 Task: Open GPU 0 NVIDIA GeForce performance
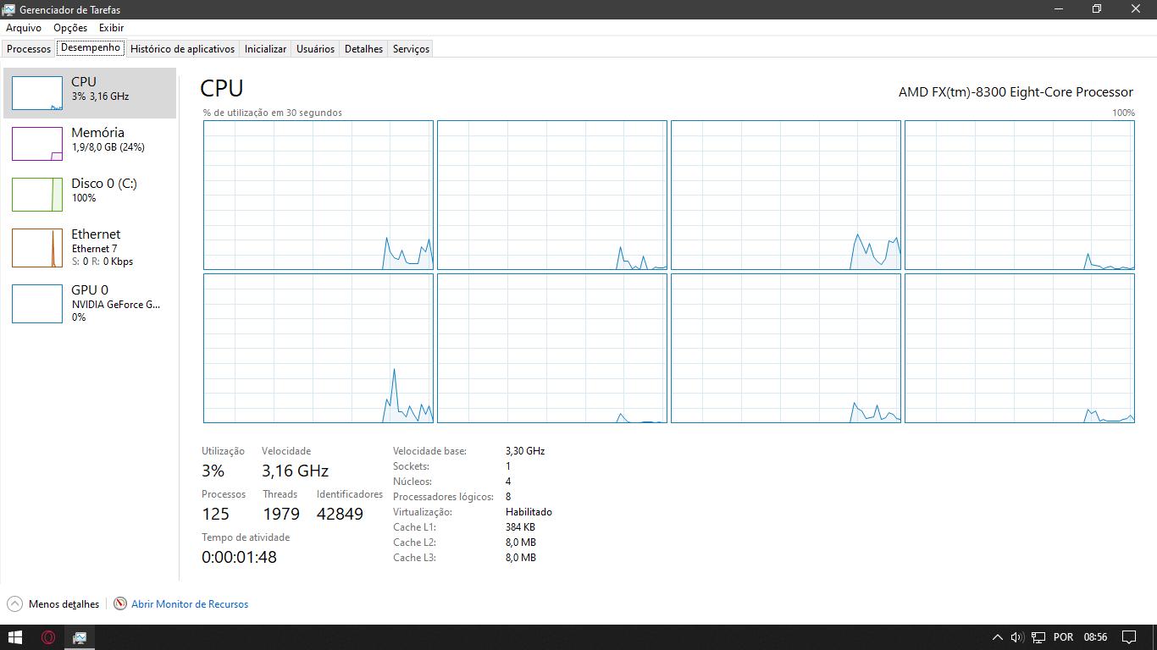(90, 304)
